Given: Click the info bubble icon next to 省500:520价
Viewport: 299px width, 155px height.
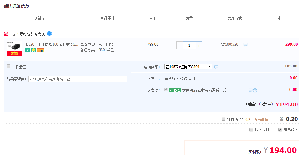Looking at the screenshot, I should 246,44.
